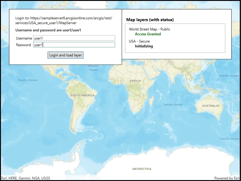Click the 'Username and password are user1/user1' hint
Screen dimensions: 241x181
pyautogui.click(x=48, y=30)
